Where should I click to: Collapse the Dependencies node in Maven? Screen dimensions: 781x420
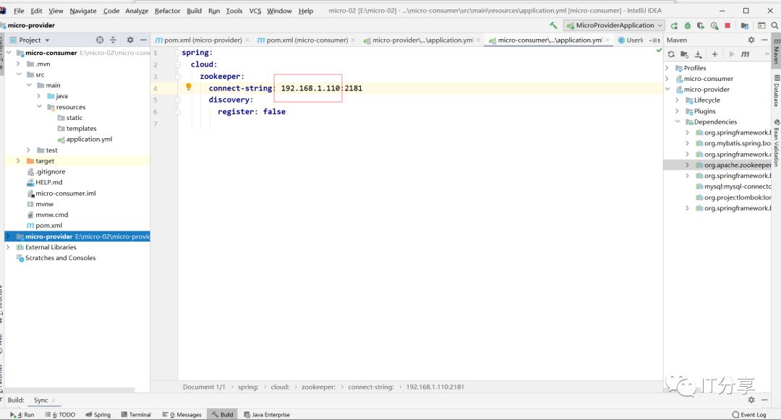[x=678, y=122]
